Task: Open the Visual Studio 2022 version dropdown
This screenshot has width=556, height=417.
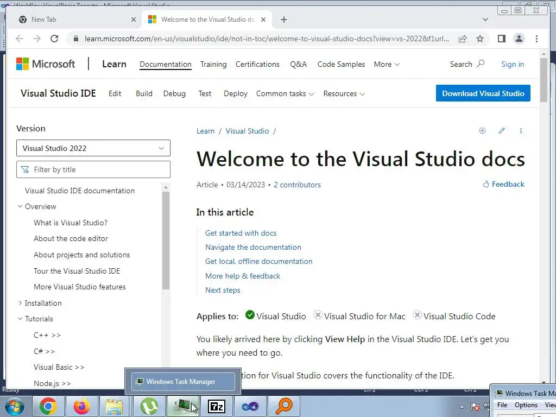Action: point(93,148)
